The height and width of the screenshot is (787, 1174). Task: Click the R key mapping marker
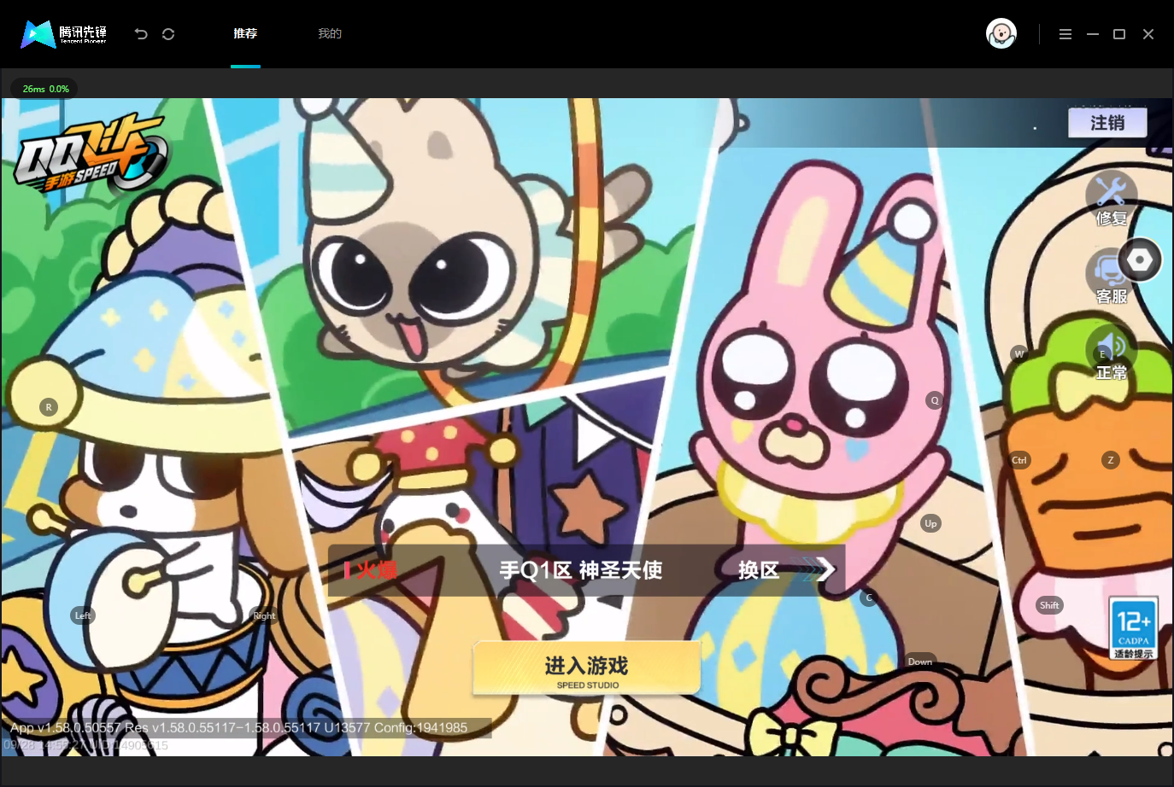[49, 407]
